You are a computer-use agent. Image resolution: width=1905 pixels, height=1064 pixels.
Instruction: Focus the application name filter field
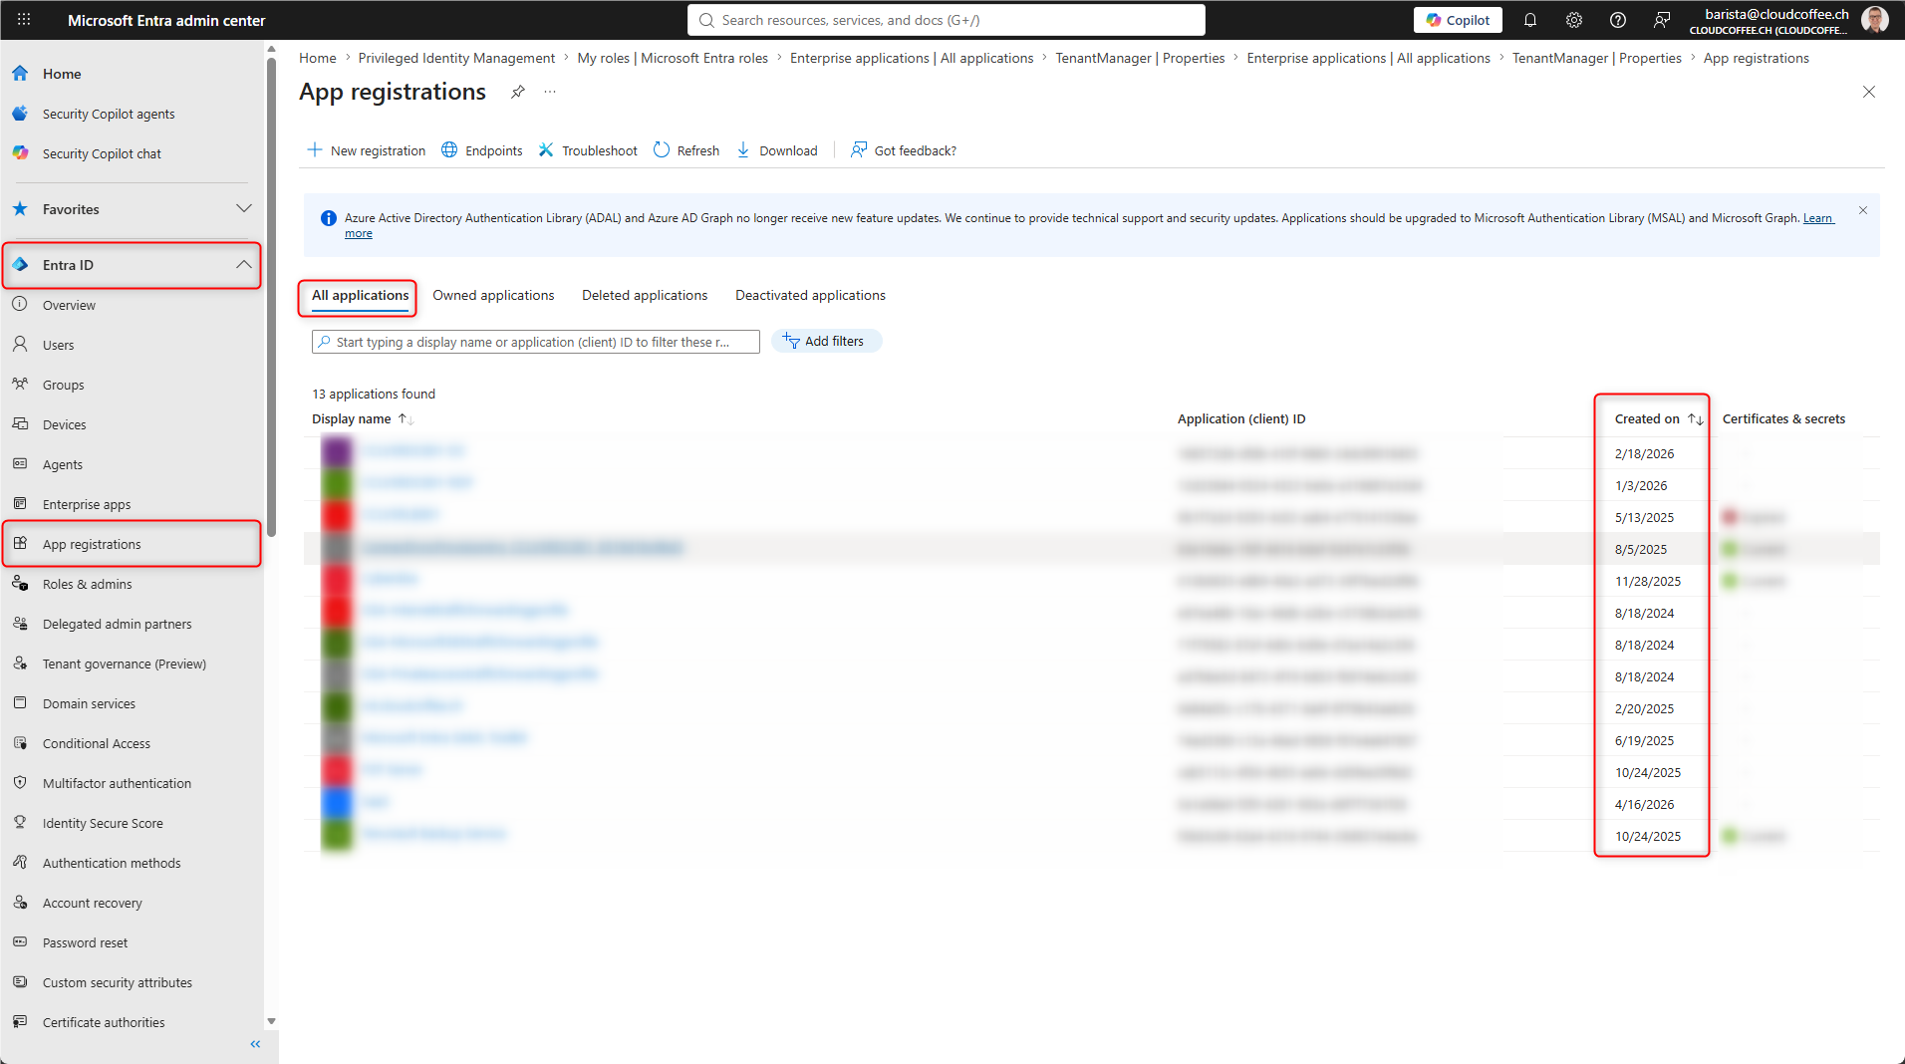(x=536, y=342)
